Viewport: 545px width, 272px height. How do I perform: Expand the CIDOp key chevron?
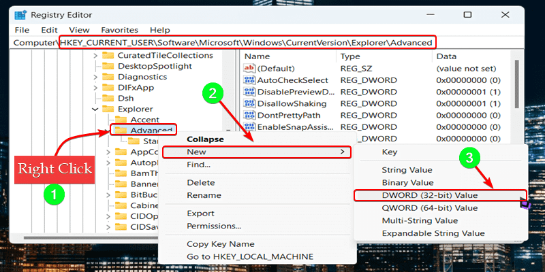pos(108,216)
